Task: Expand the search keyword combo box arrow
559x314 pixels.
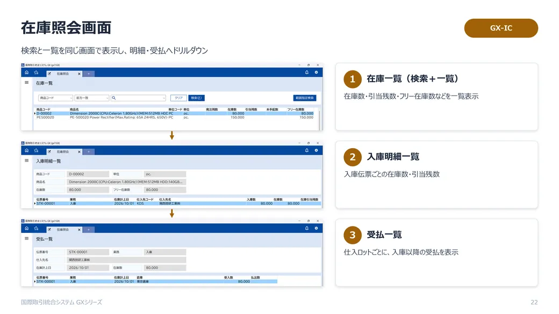Action: [163, 98]
